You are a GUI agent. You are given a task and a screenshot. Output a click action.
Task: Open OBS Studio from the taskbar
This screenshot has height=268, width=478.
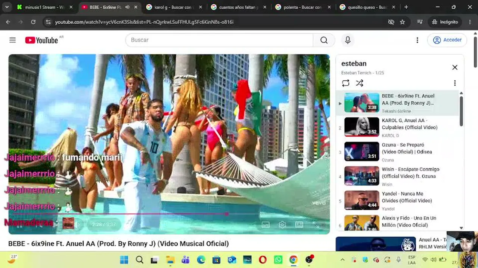309,260
